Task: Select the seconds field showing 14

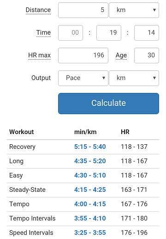Action: click(147, 33)
